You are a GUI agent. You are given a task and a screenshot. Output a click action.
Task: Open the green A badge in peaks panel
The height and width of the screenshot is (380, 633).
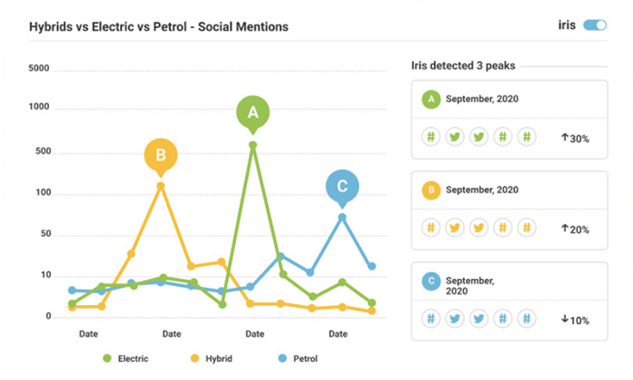click(x=432, y=98)
